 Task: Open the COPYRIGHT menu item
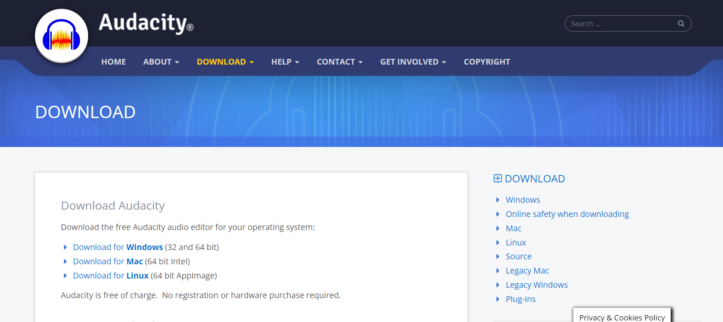[487, 62]
